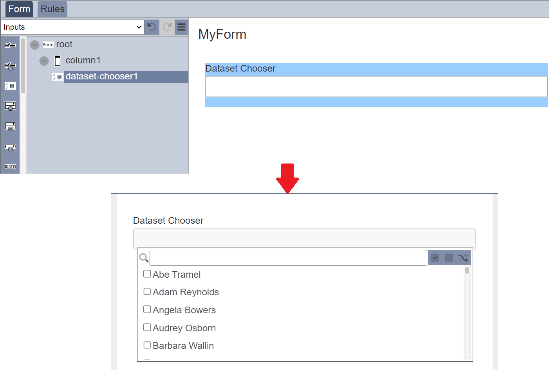Pick the compact dataset dropdown palette icon

pyautogui.click(x=10, y=147)
